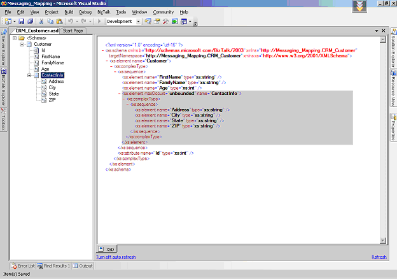Click the Redo arrow icon
Image resolution: width=397 pixels, height=279 pixels.
84,21
